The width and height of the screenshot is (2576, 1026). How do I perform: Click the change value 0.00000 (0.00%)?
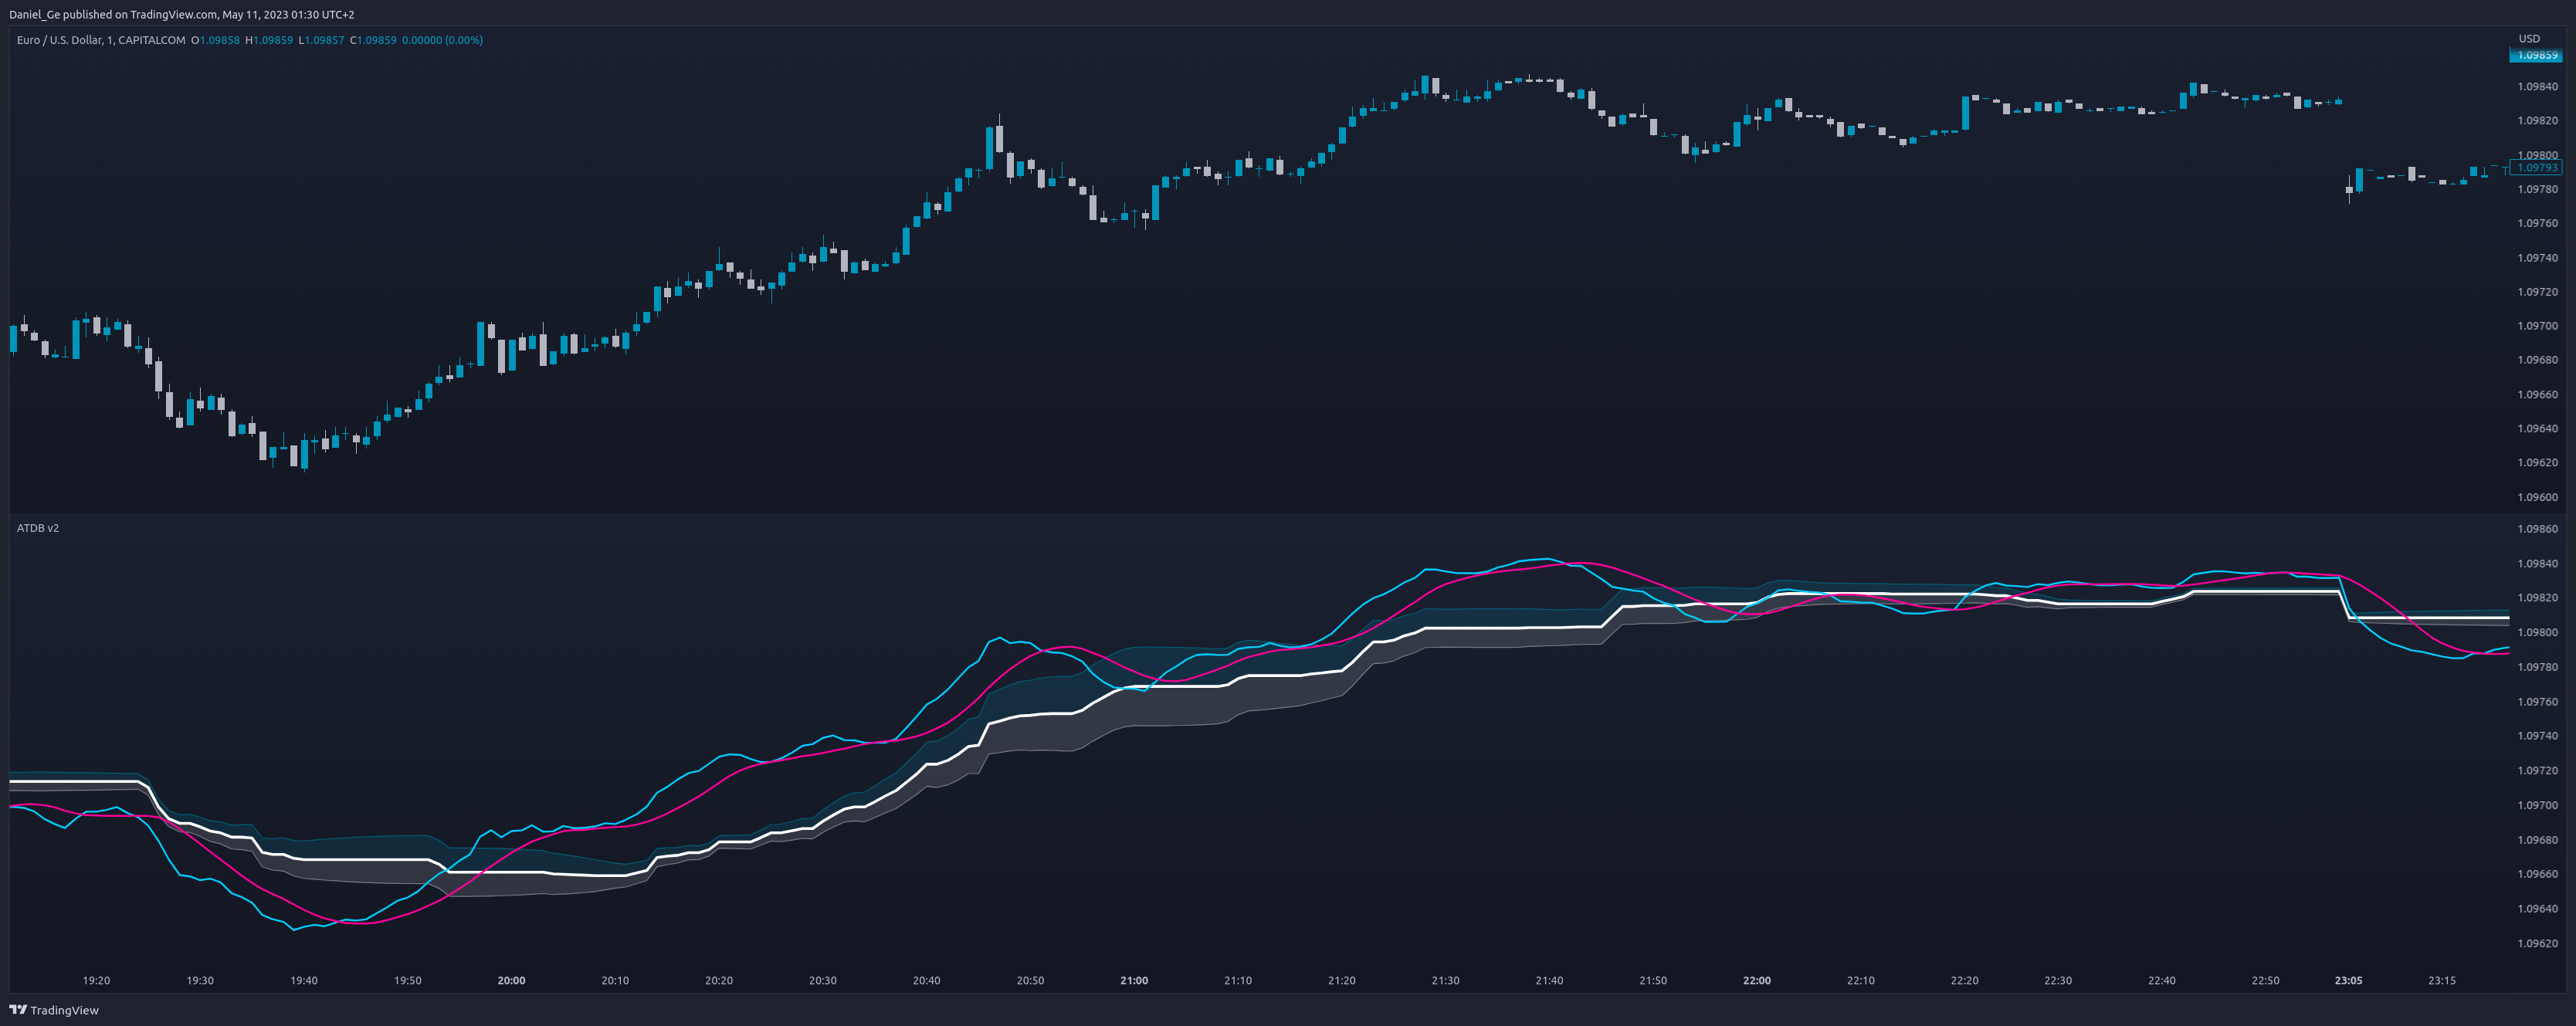(x=442, y=40)
